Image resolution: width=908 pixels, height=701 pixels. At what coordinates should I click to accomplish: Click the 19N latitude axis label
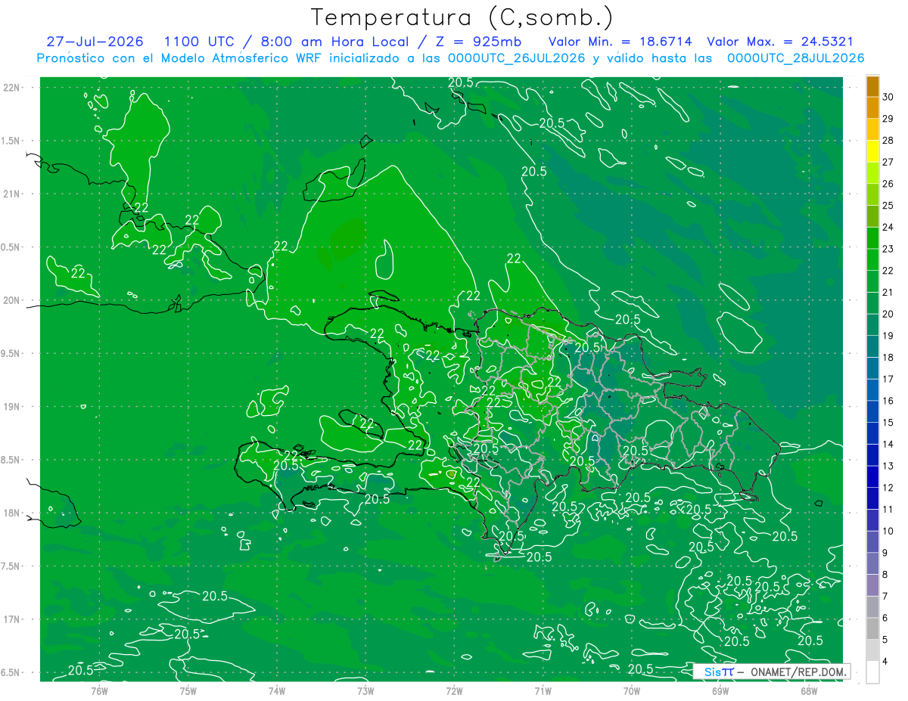tap(11, 407)
